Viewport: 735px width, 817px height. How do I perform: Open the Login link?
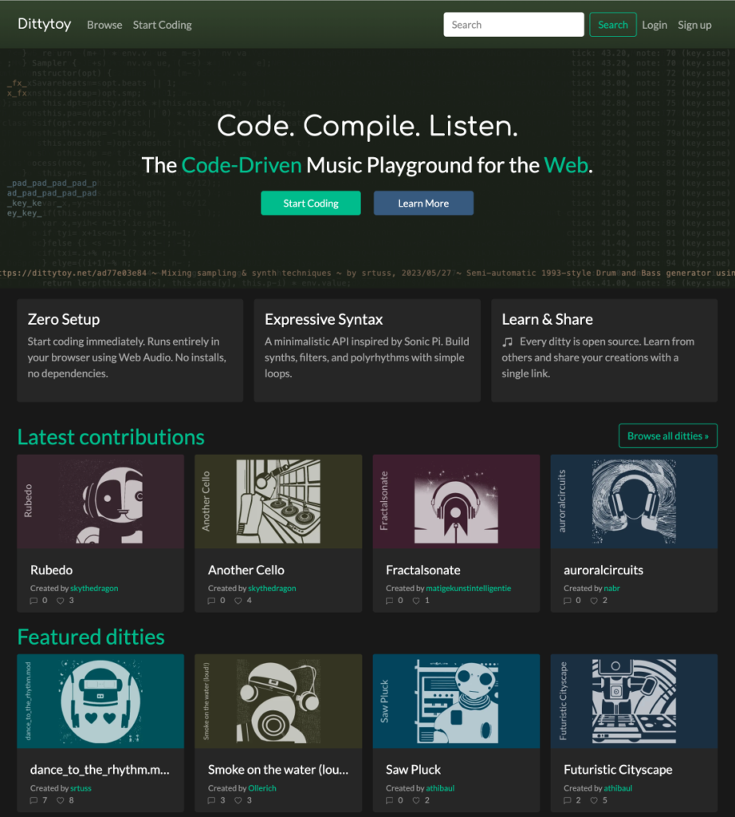pyautogui.click(x=654, y=25)
